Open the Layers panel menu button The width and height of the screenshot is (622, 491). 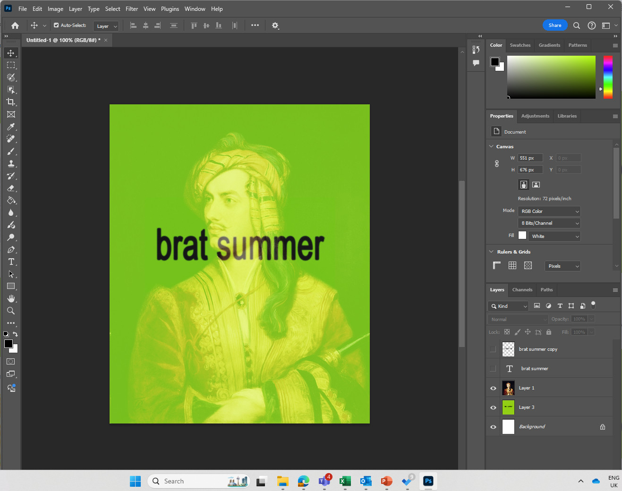click(x=615, y=290)
